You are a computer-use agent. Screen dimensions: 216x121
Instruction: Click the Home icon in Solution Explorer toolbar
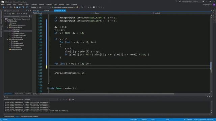(x=10, y=13)
